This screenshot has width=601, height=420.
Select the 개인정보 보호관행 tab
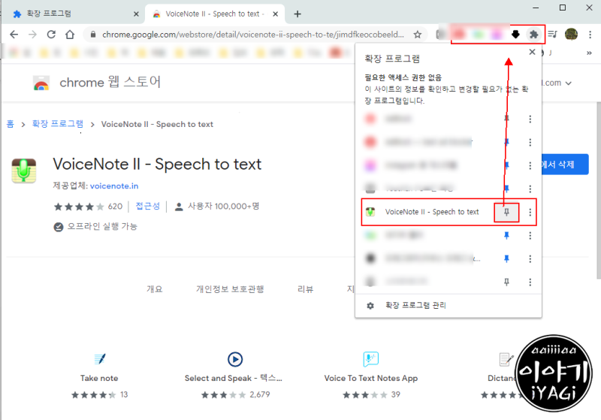tap(230, 289)
